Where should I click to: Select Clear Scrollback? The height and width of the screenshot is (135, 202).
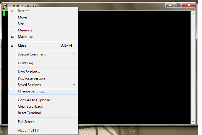[43, 107]
